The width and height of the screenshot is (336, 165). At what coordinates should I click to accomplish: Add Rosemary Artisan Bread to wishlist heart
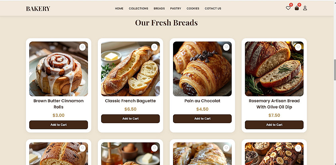(x=298, y=47)
